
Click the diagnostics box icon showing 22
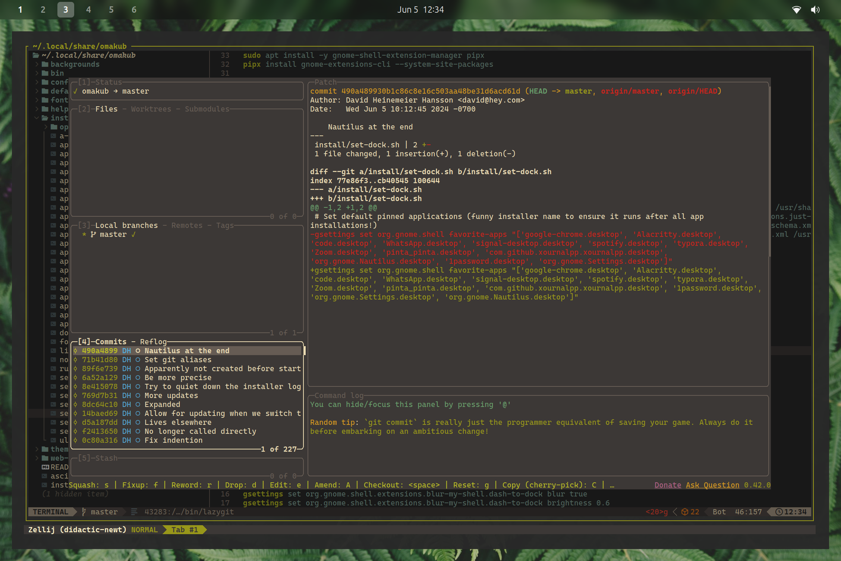[684, 512]
